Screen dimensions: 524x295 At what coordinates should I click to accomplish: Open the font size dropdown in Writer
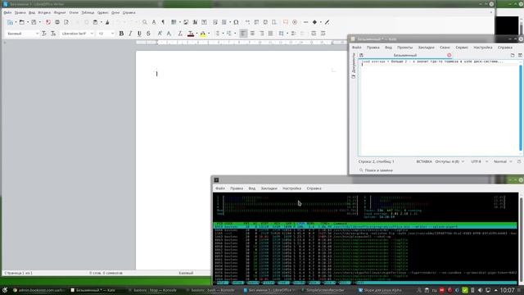point(112,34)
